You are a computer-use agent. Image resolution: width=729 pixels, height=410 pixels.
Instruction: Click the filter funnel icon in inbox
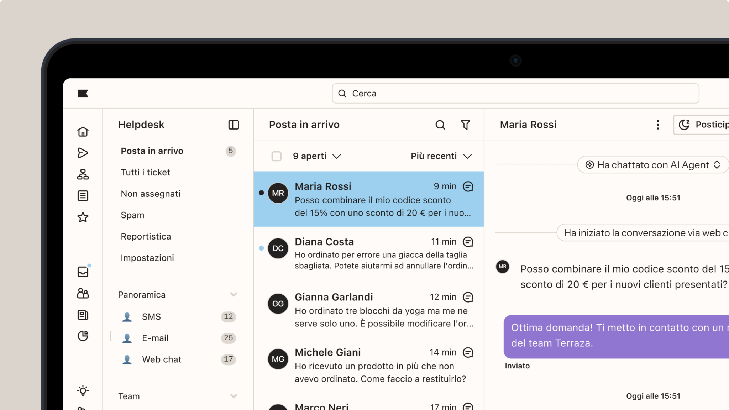click(x=465, y=125)
